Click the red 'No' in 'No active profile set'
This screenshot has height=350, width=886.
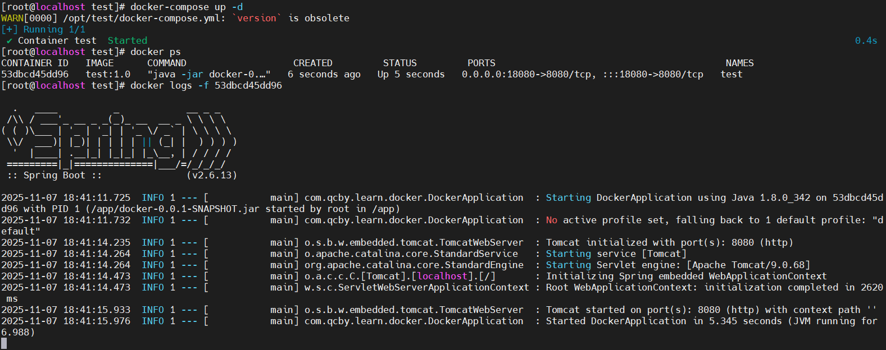[552, 220]
